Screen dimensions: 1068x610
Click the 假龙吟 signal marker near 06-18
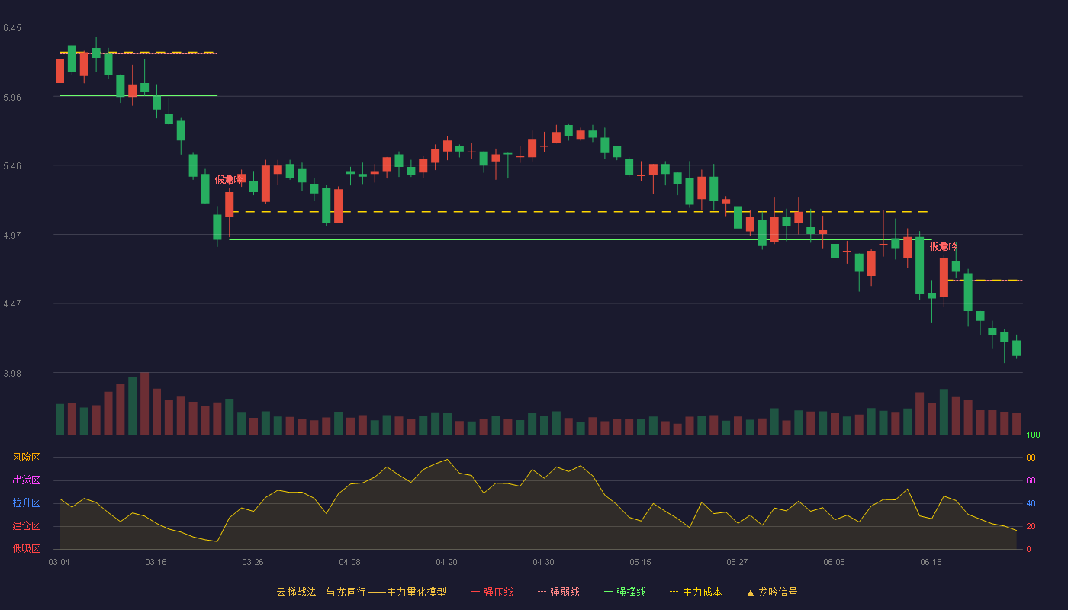tap(944, 246)
